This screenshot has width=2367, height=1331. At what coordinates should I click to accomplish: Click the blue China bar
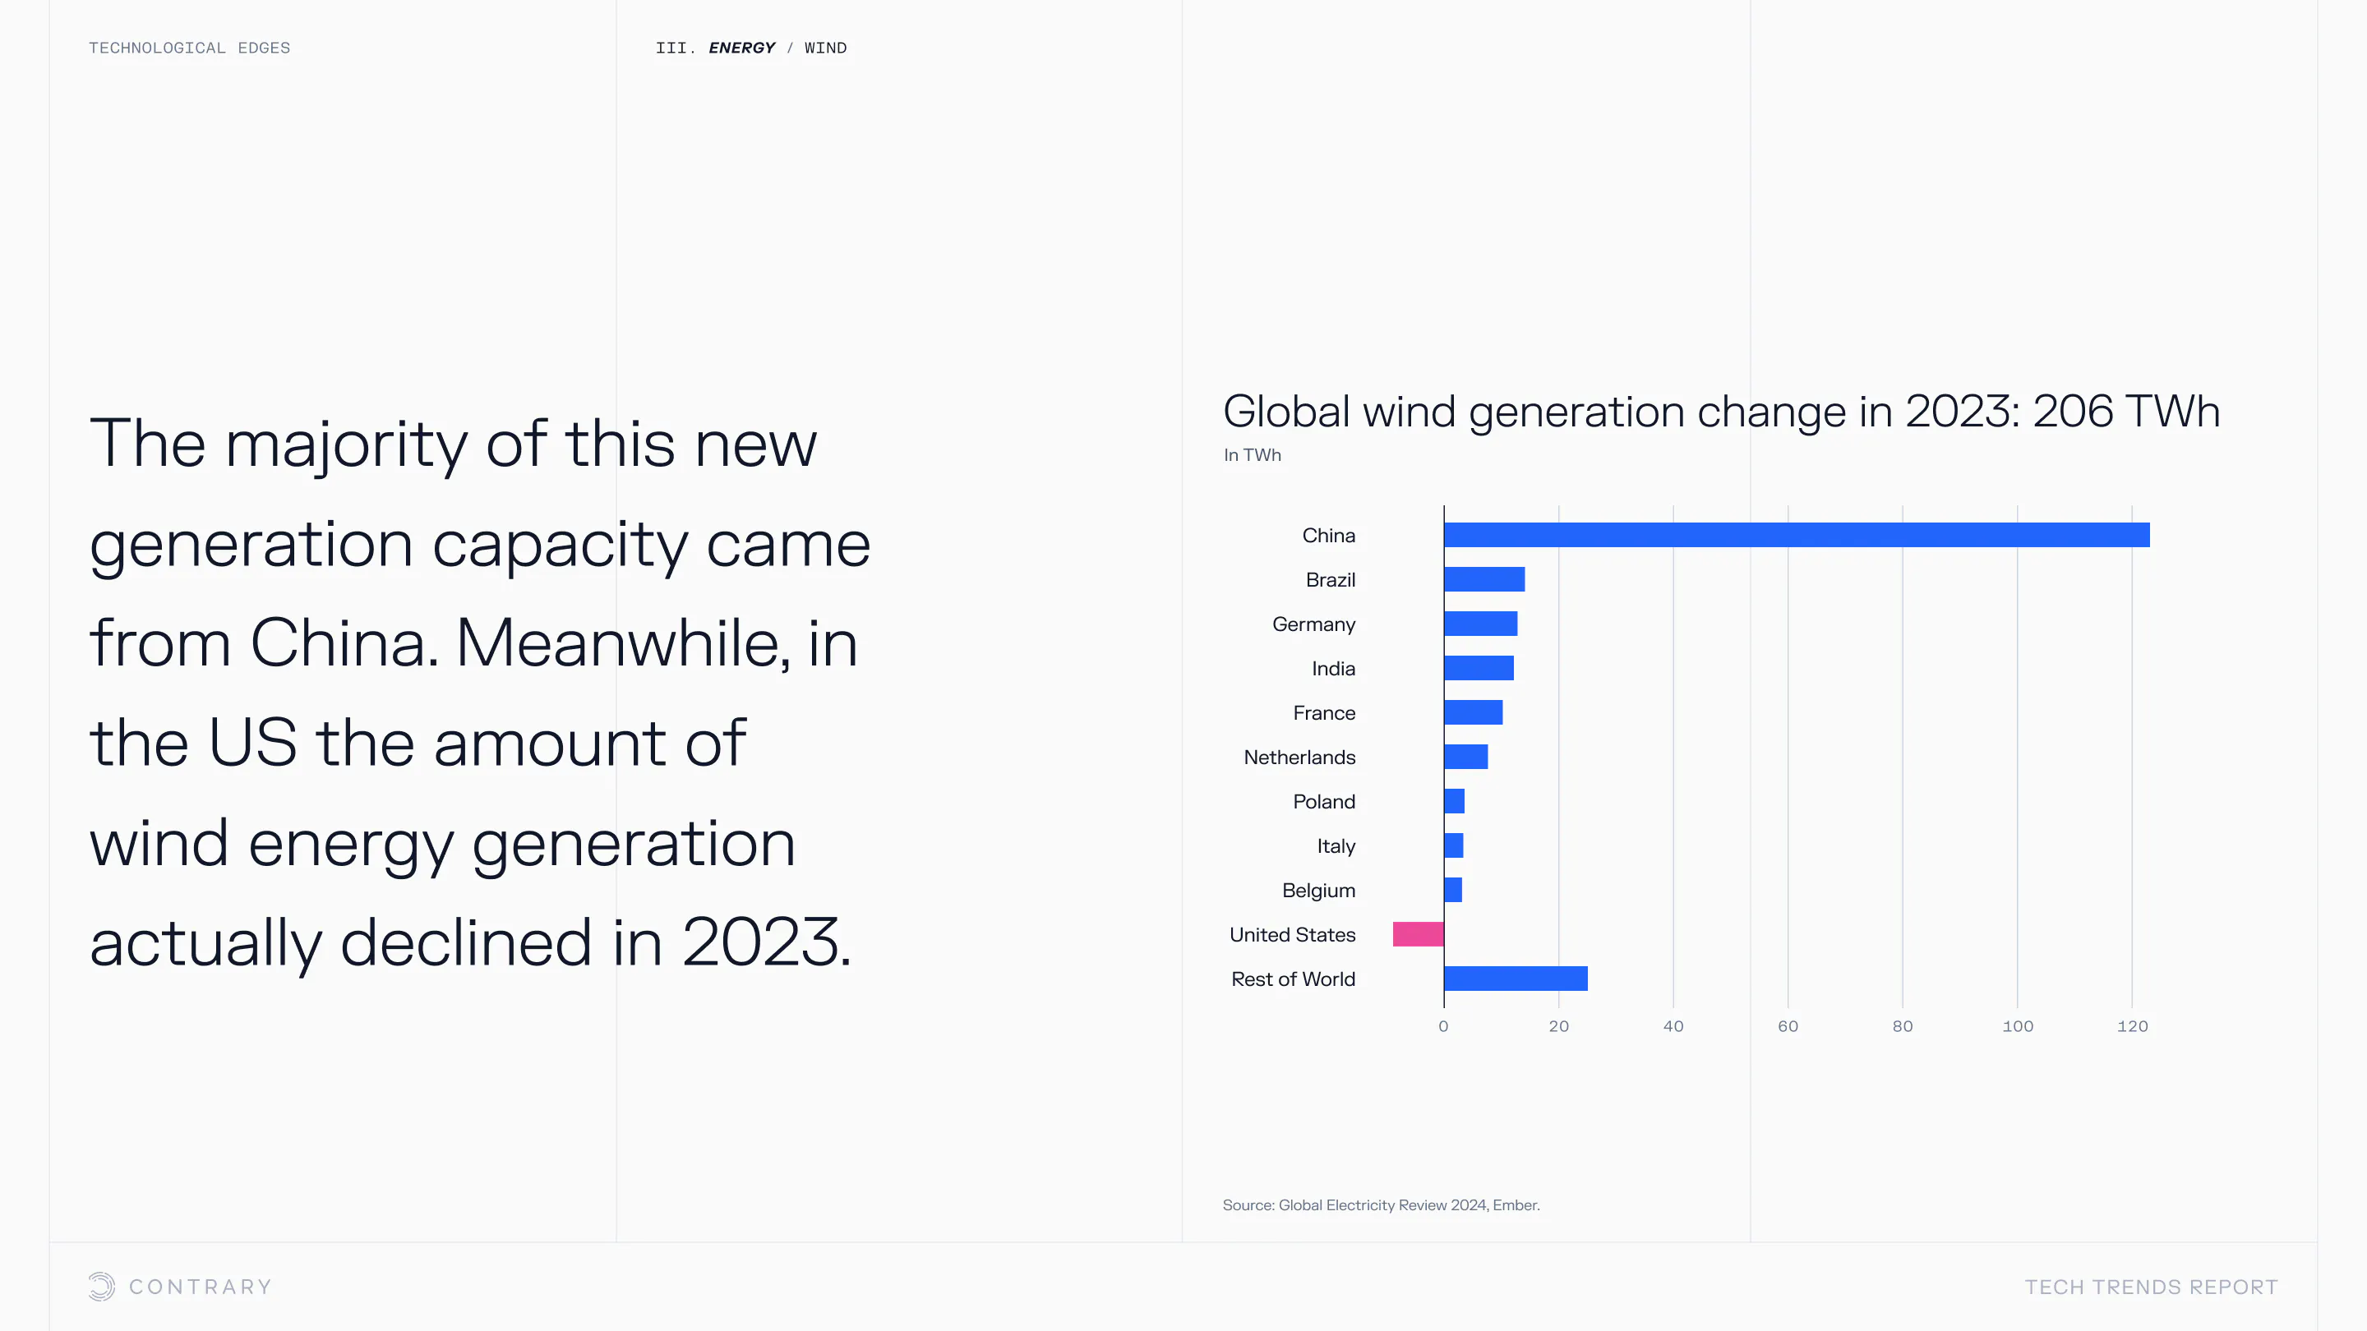(1797, 535)
